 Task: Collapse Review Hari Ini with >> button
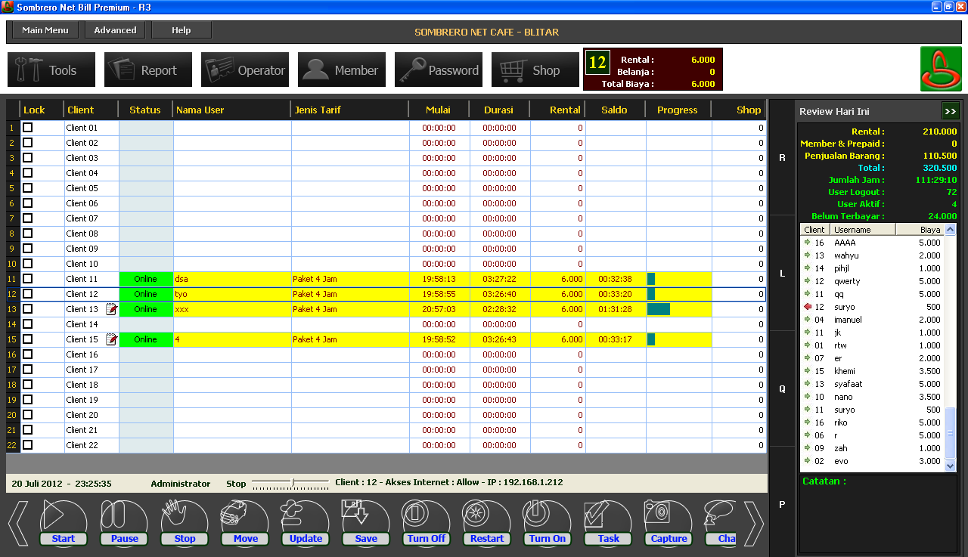click(950, 111)
